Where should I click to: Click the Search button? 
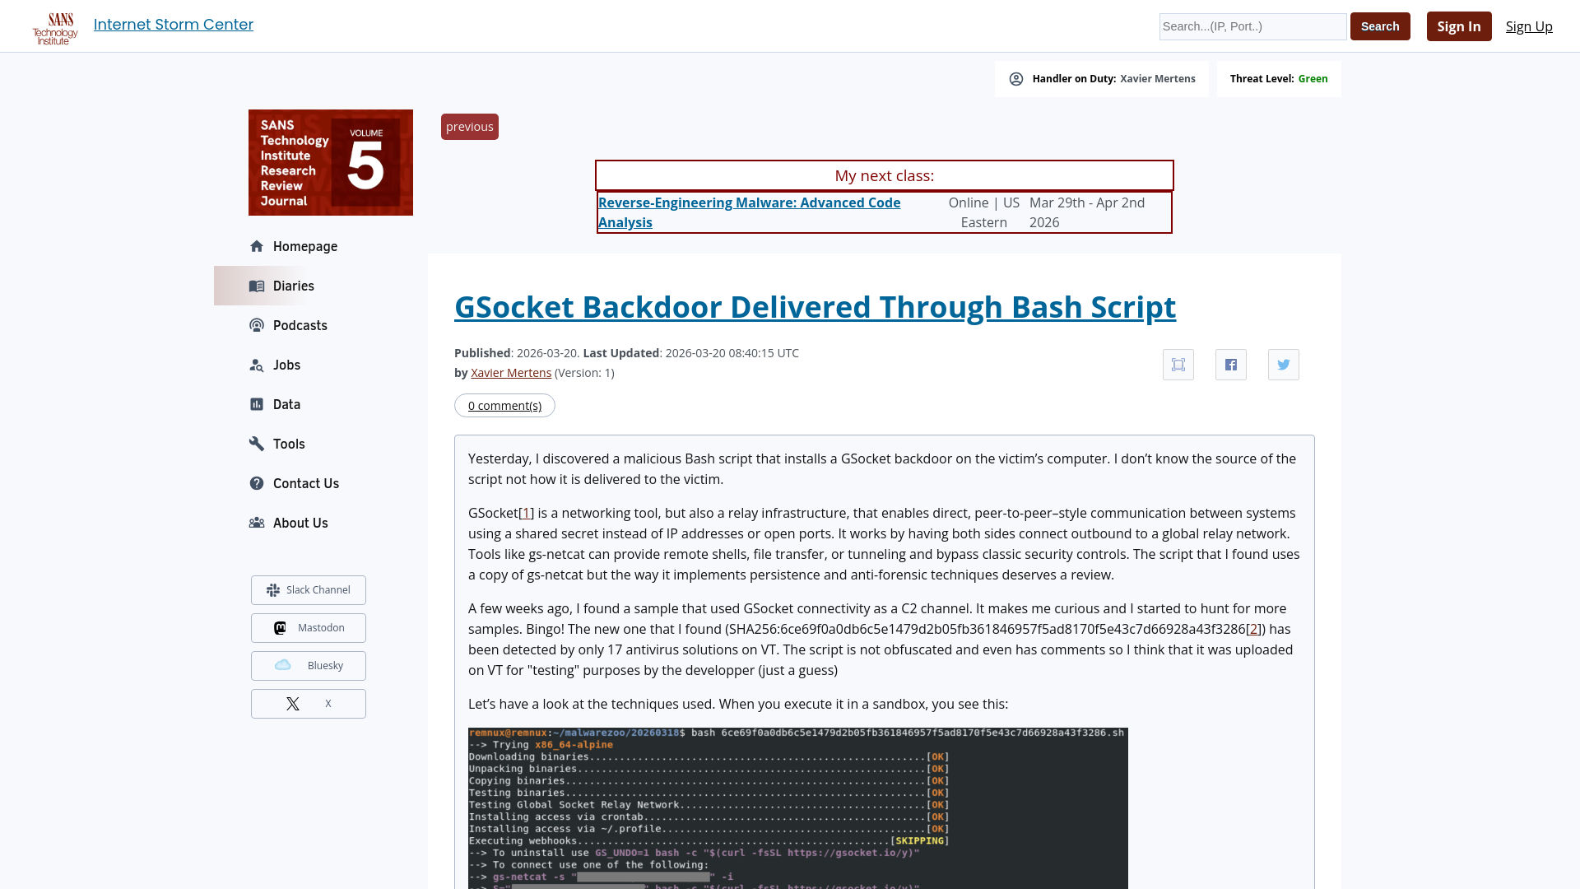(1379, 26)
